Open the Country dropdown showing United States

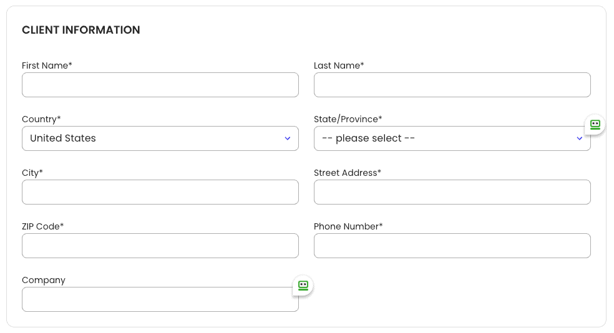pyautogui.click(x=160, y=138)
